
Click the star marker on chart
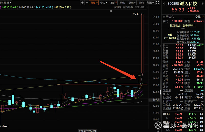pyautogui.click(x=111, y=11)
